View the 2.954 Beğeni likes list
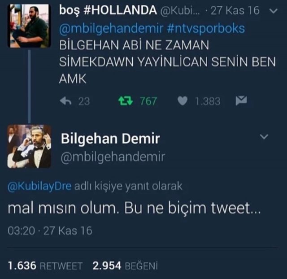This screenshot has height=279, width=287. (125, 266)
